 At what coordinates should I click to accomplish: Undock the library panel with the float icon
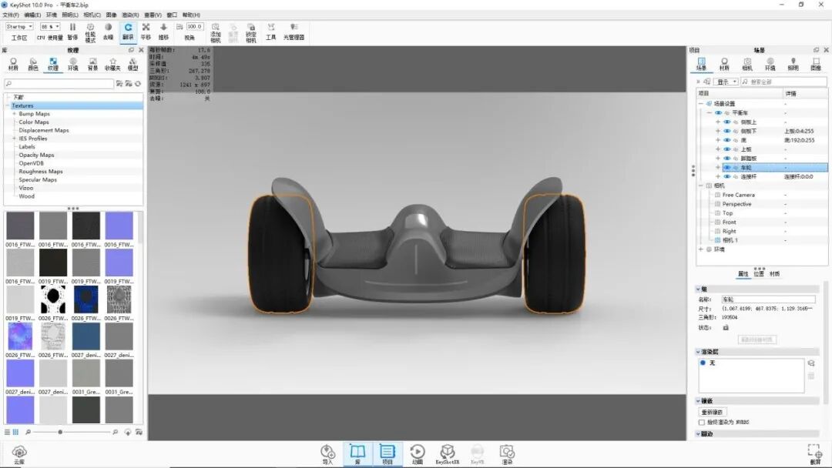point(131,50)
